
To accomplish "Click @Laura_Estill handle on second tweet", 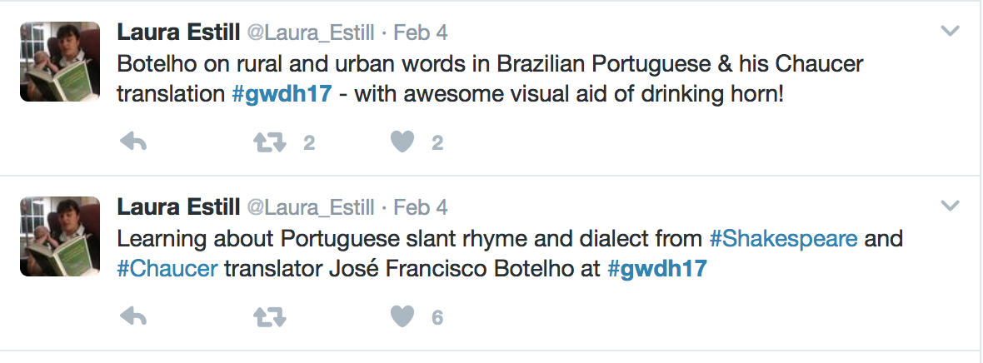I will coord(310,206).
